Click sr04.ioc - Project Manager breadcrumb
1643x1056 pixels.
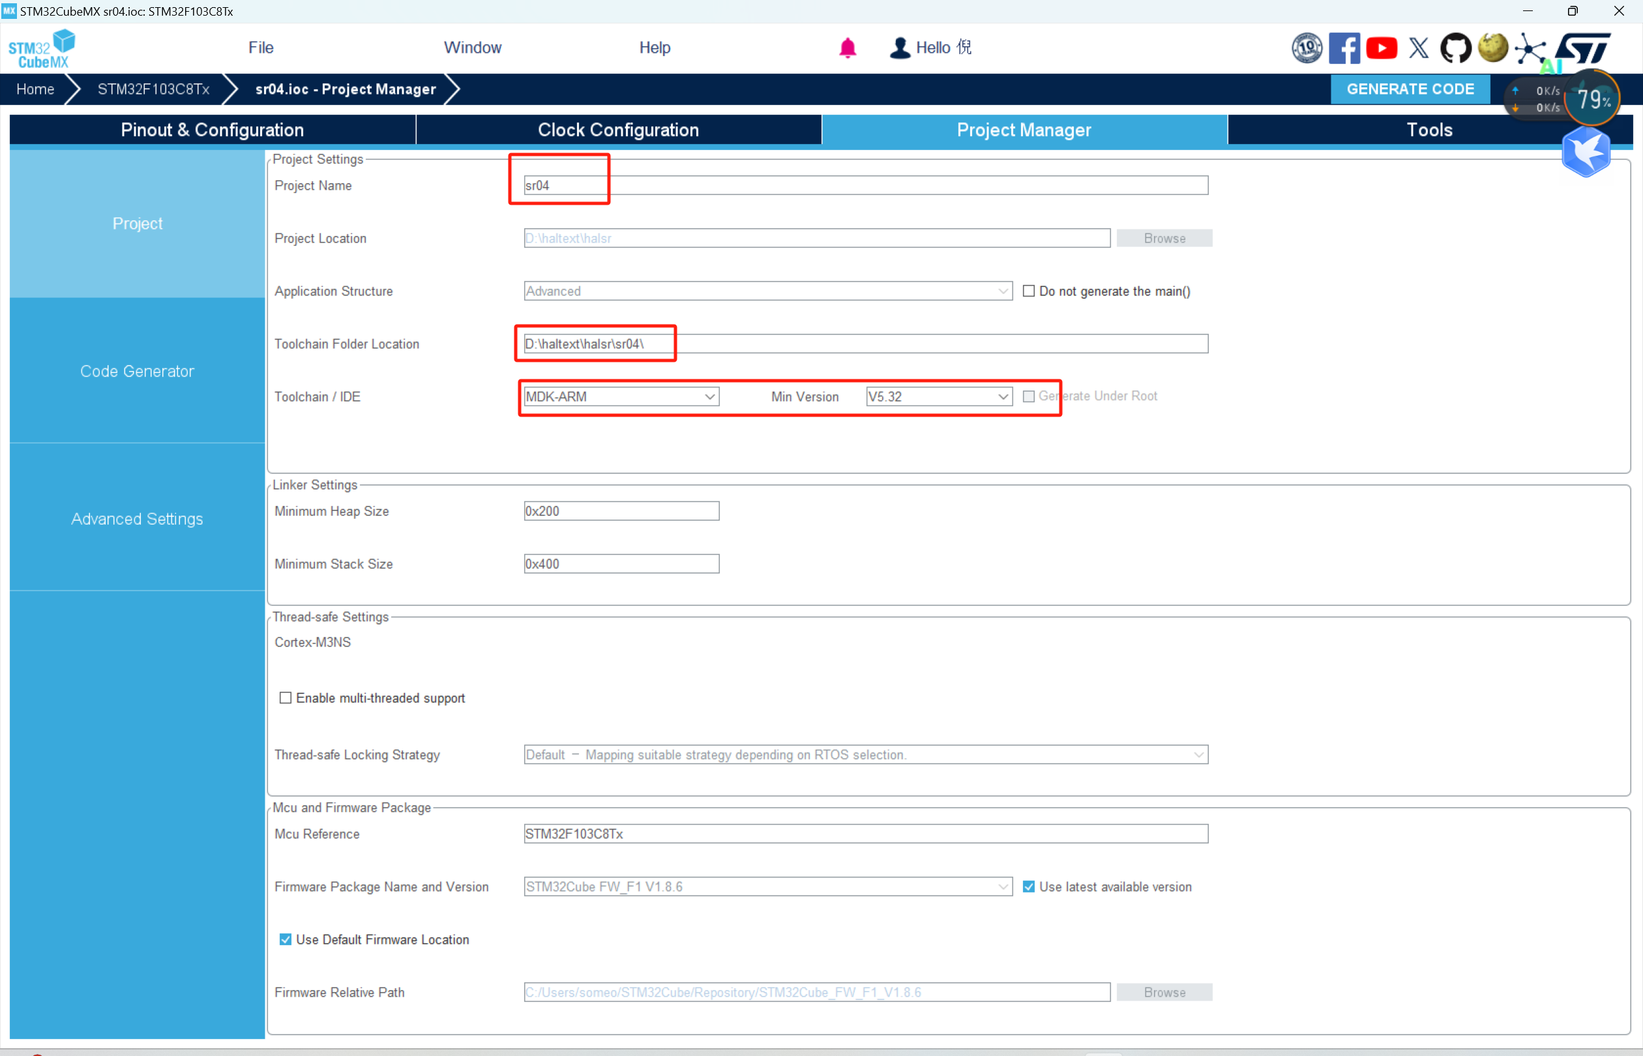[346, 89]
